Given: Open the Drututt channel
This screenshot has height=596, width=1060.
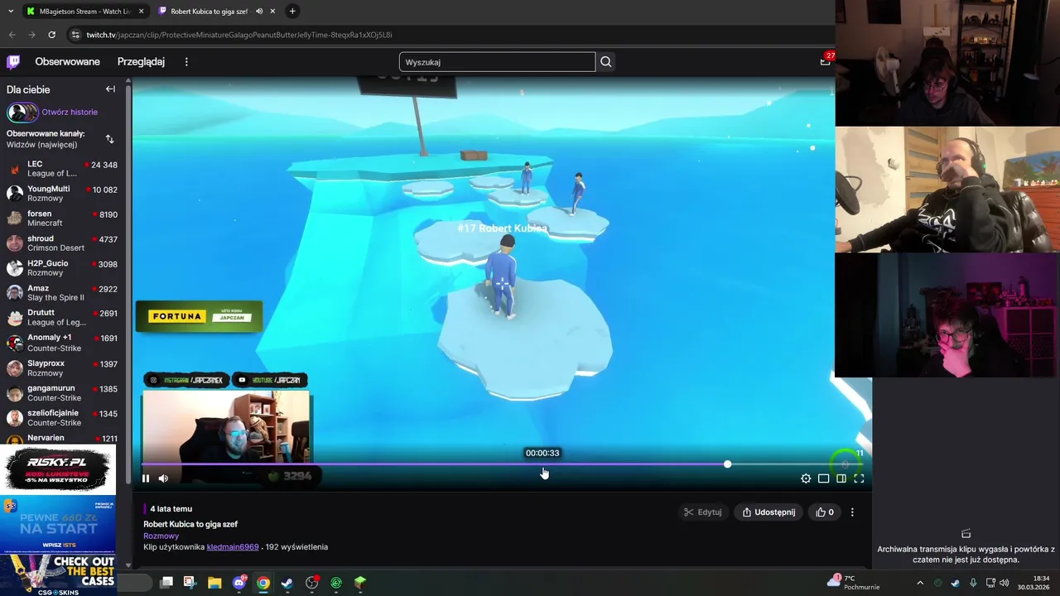Looking at the screenshot, I should coord(65,318).
